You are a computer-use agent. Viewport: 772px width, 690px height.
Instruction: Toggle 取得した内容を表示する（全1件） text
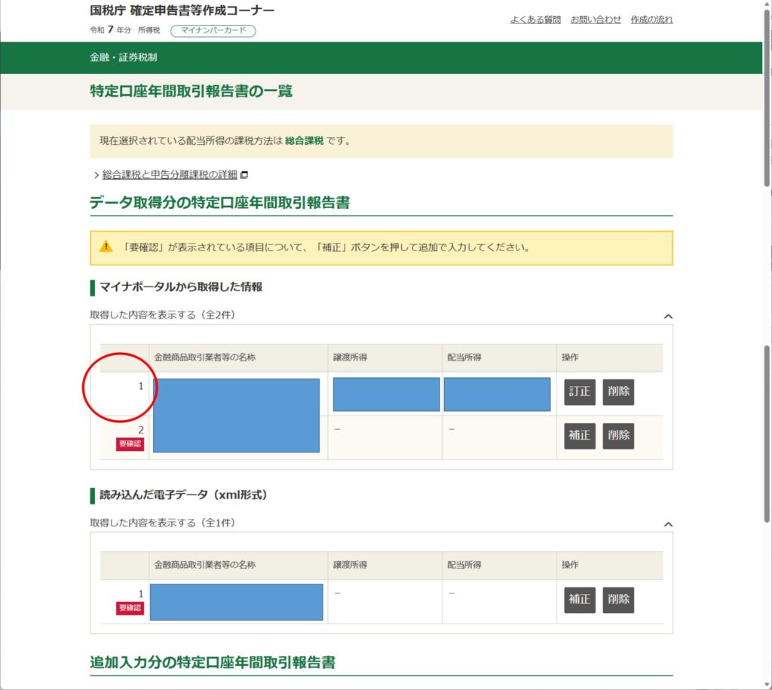tap(167, 523)
